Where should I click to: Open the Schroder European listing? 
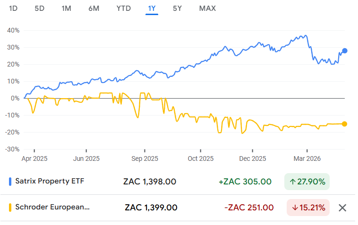coord(52,207)
